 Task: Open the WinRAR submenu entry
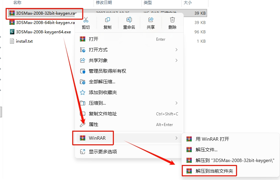pos(129,138)
